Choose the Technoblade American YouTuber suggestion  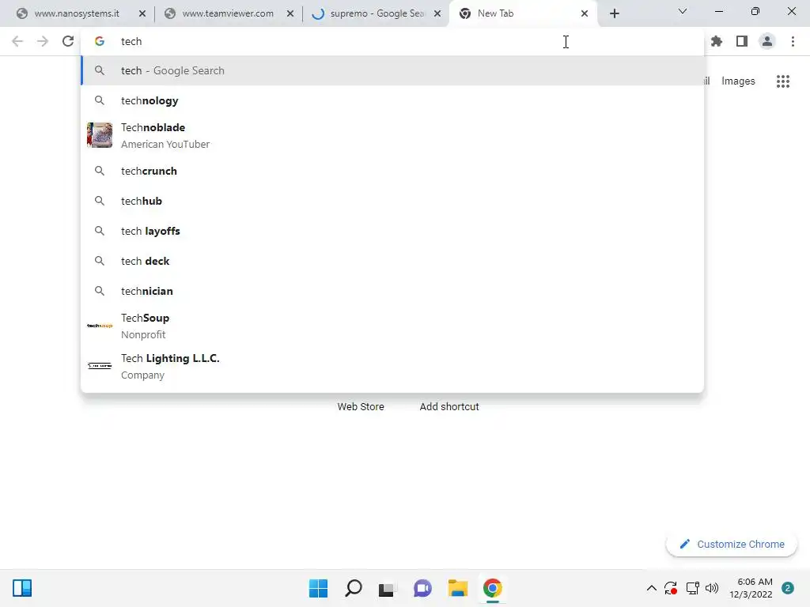[392, 135]
